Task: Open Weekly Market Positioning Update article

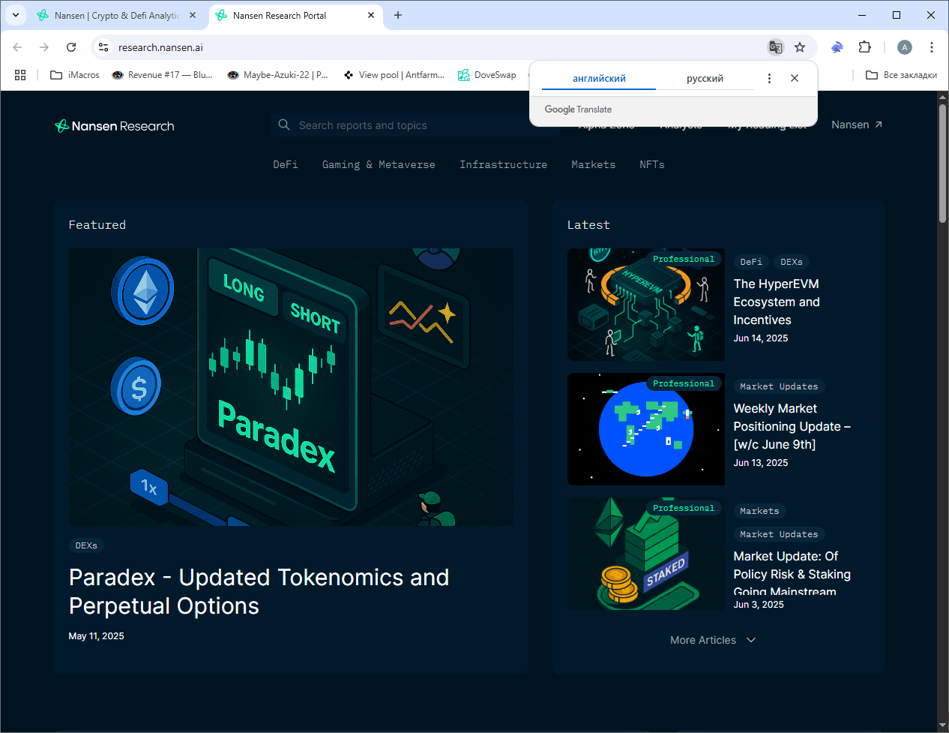Action: coord(792,426)
